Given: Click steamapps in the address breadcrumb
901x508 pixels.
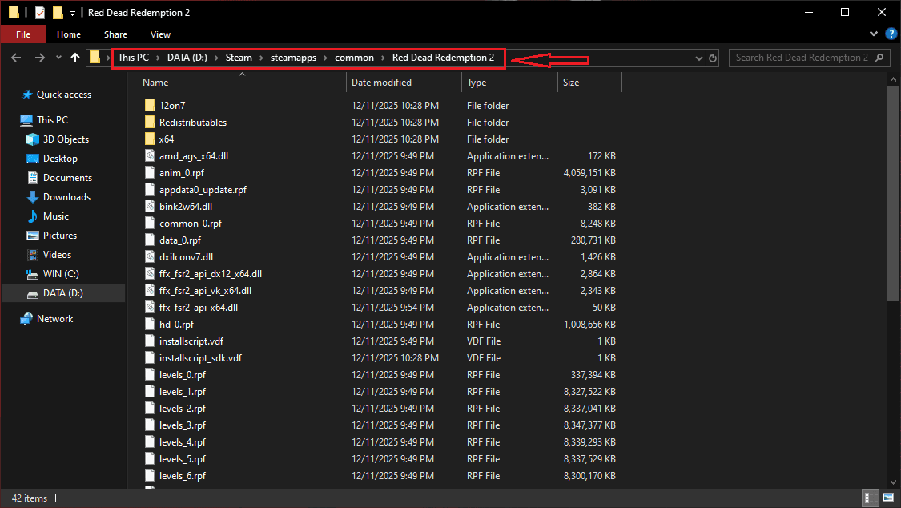Looking at the screenshot, I should pyautogui.click(x=294, y=58).
